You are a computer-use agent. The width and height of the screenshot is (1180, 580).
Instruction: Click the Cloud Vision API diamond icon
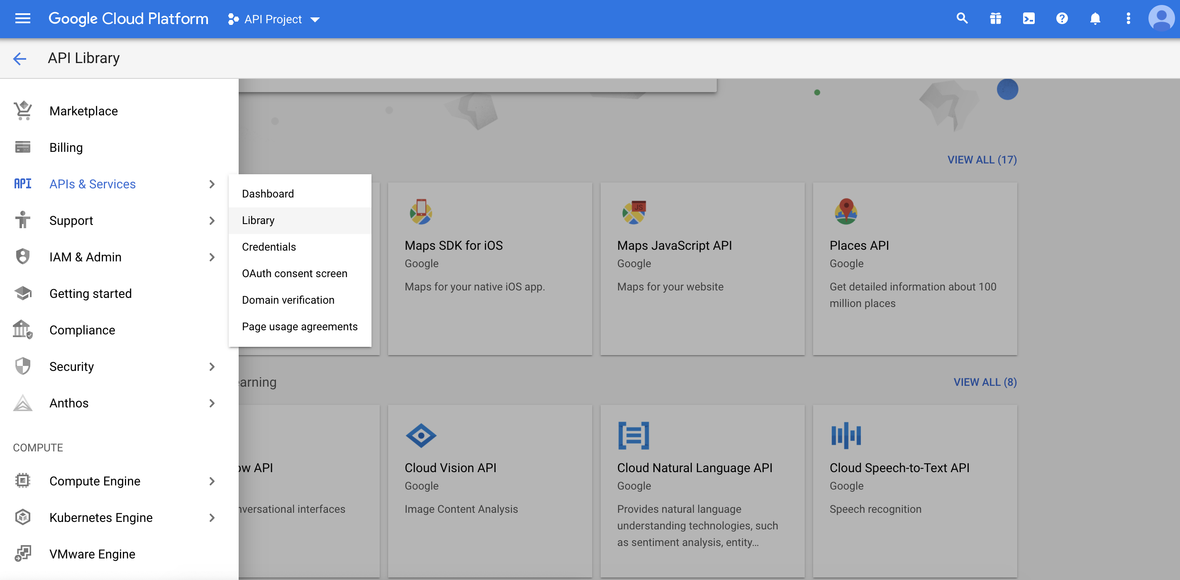(421, 435)
